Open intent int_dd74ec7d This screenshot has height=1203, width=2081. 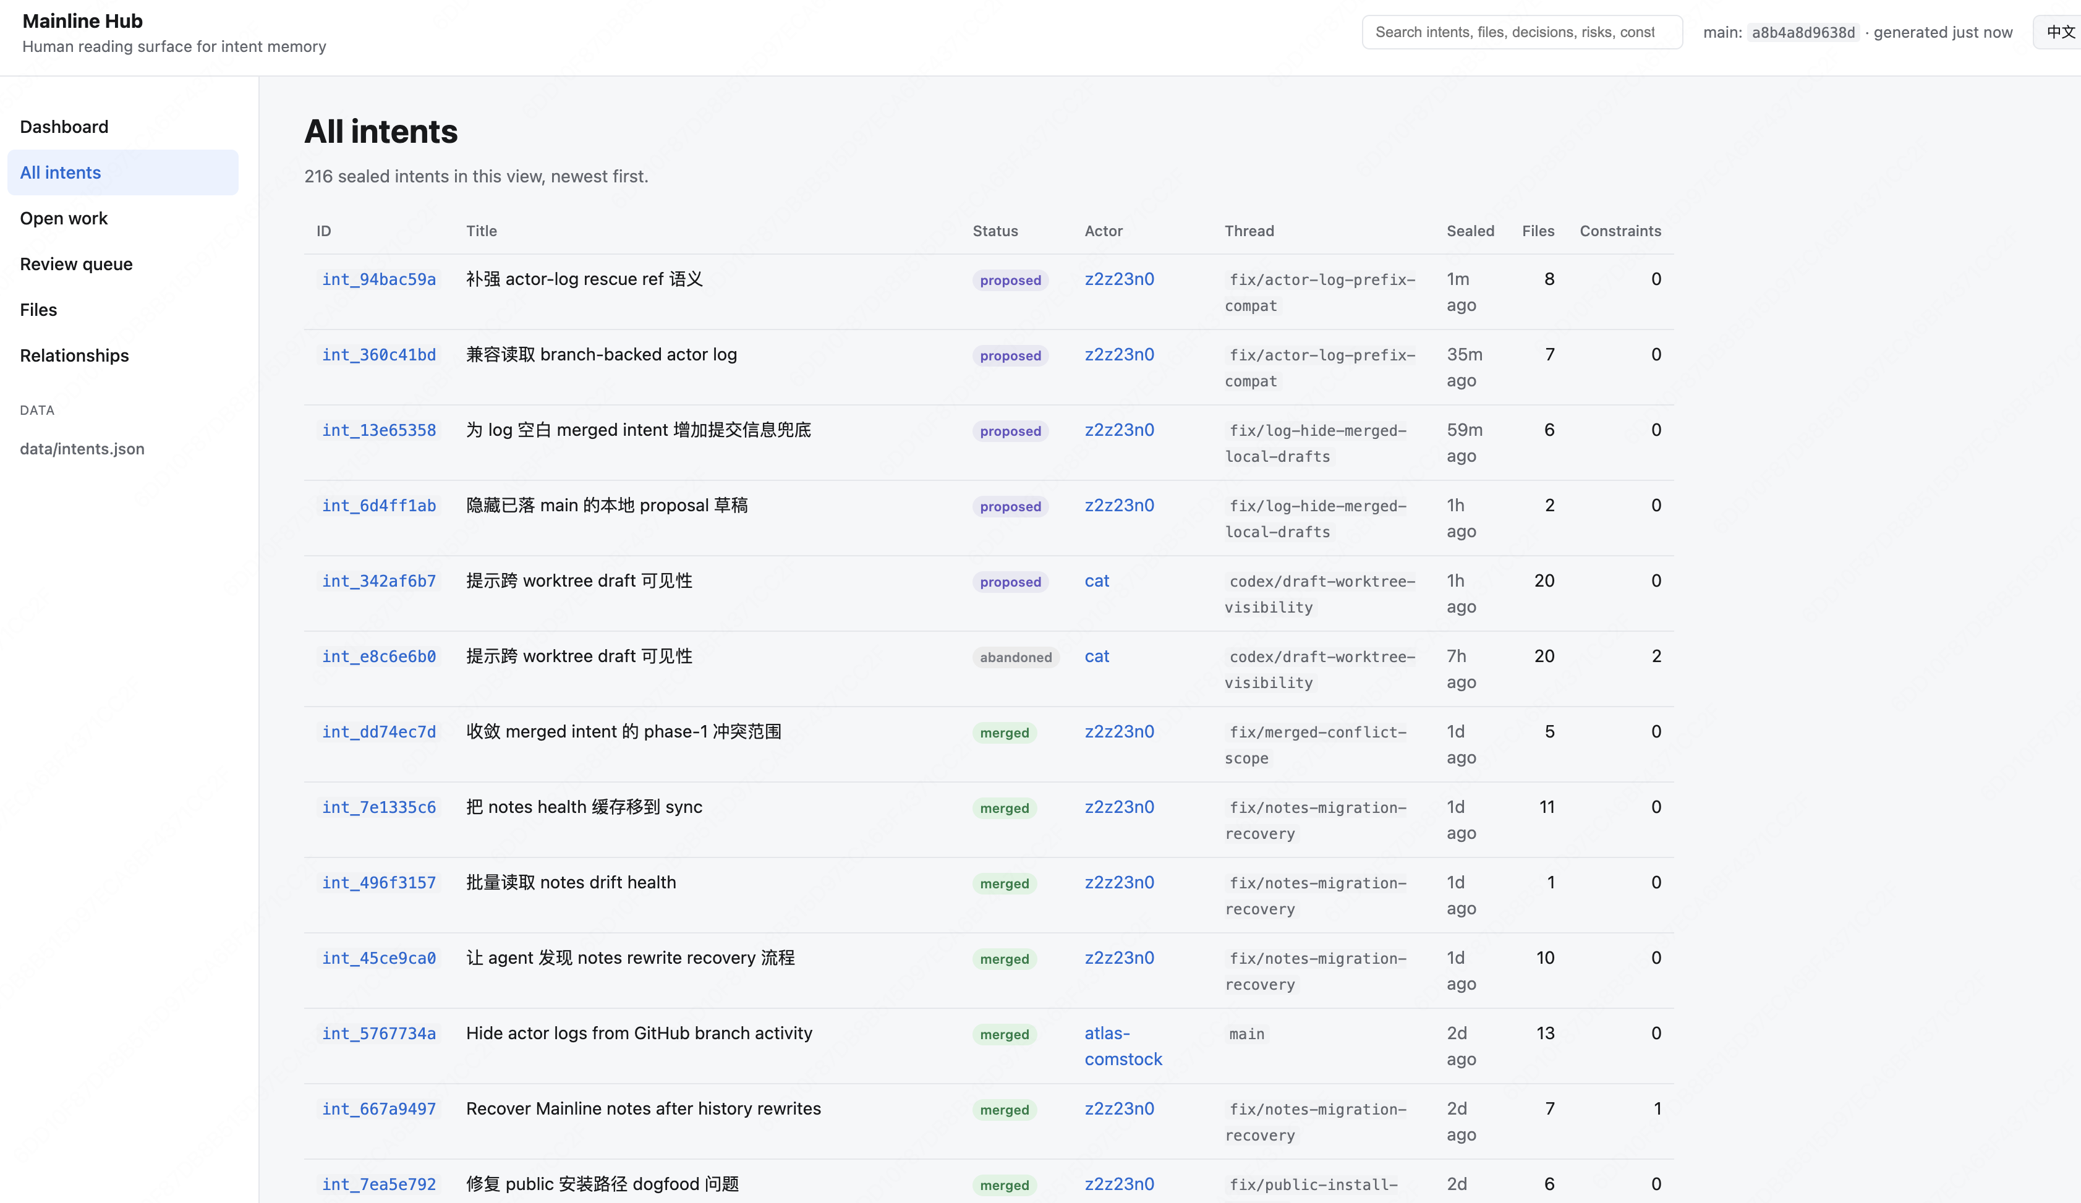(x=379, y=733)
